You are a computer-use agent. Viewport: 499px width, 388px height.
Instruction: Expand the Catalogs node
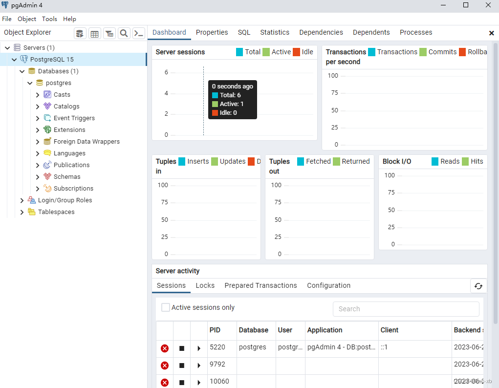(38, 107)
